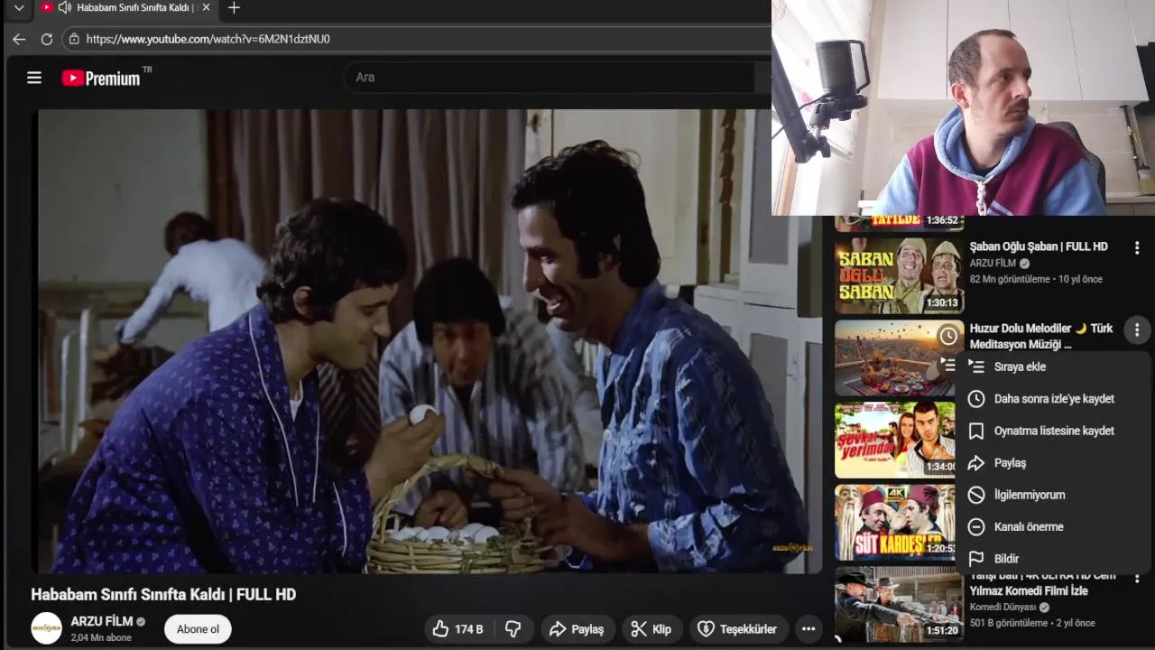Create a clip with Klip button
Image resolution: width=1155 pixels, height=650 pixels.
(651, 629)
